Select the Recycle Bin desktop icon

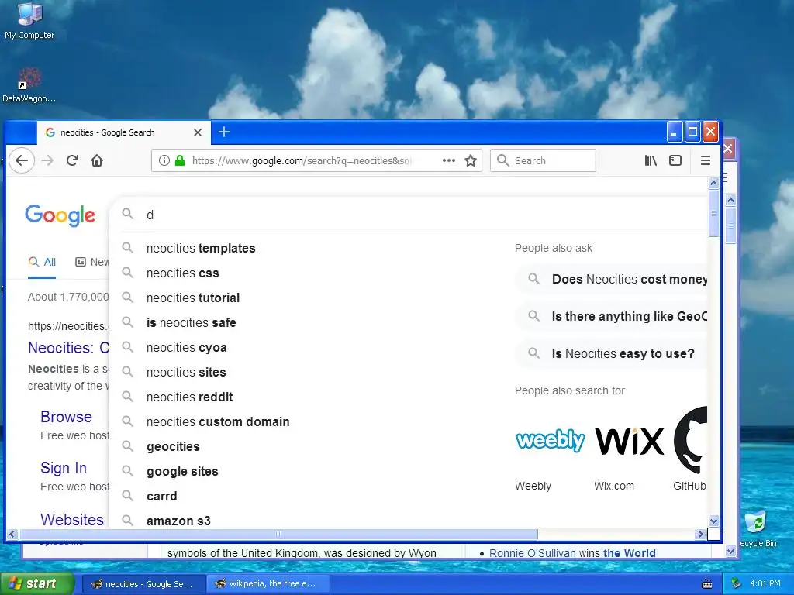coord(758,529)
